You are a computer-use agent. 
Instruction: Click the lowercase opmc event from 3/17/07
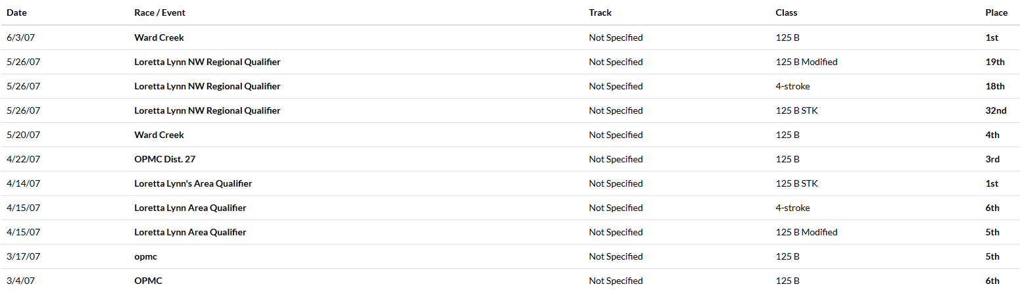coord(145,256)
